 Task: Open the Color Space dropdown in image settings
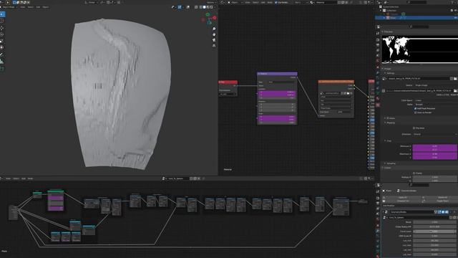point(436,100)
